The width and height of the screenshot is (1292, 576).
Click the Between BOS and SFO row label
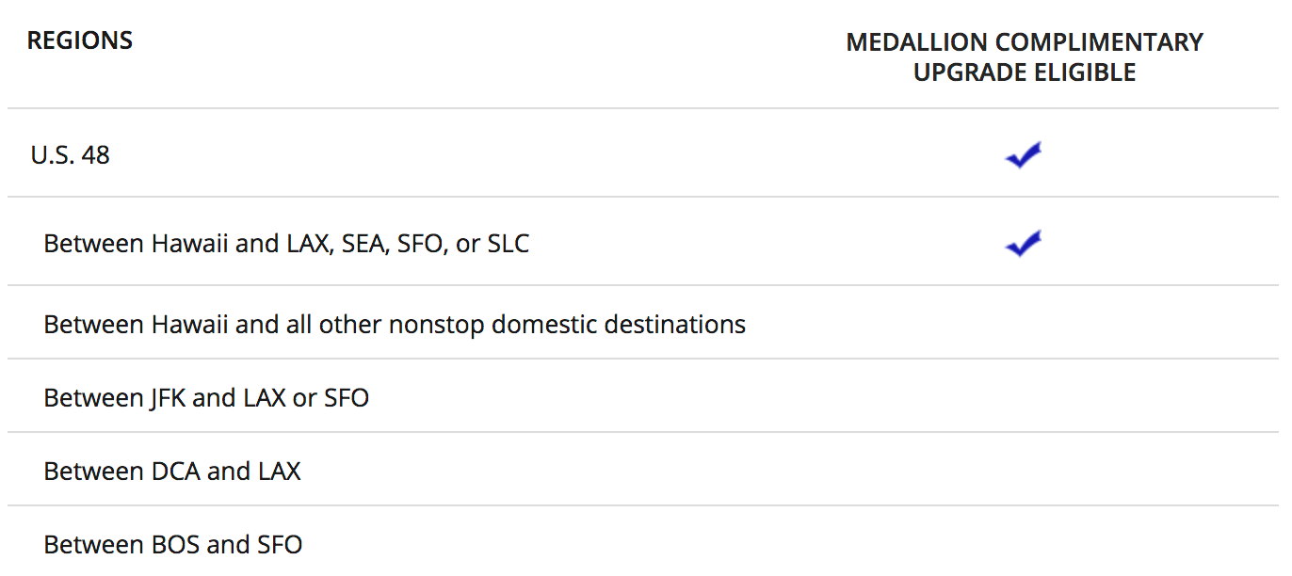(x=173, y=544)
